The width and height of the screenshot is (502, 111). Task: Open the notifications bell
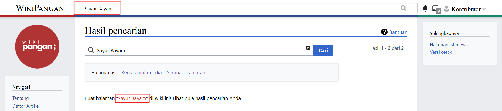click(425, 9)
